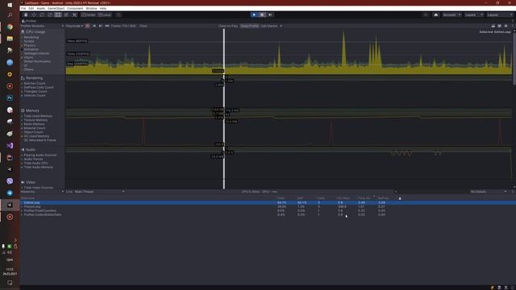Click the Pause button
The width and height of the screenshot is (516, 290).
(x=262, y=14)
